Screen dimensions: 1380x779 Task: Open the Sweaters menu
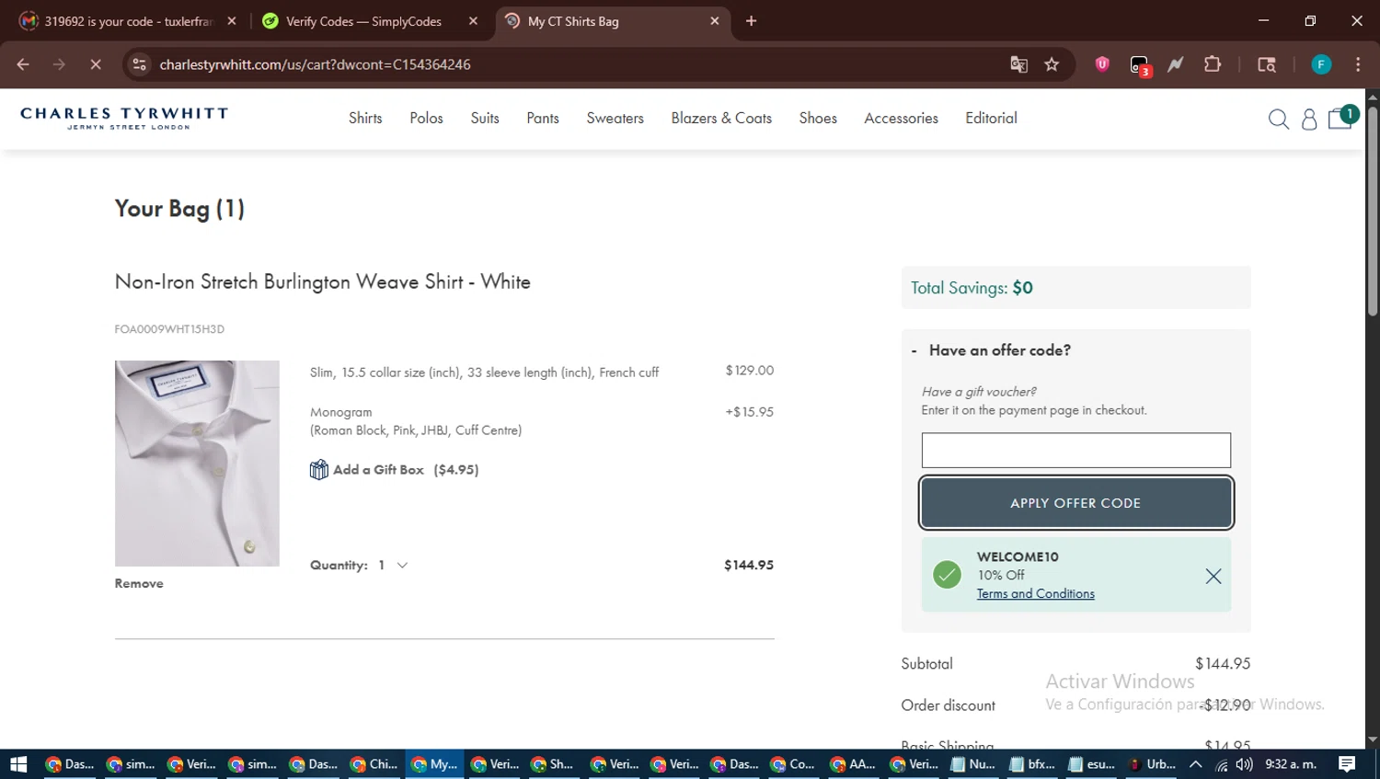coord(615,118)
